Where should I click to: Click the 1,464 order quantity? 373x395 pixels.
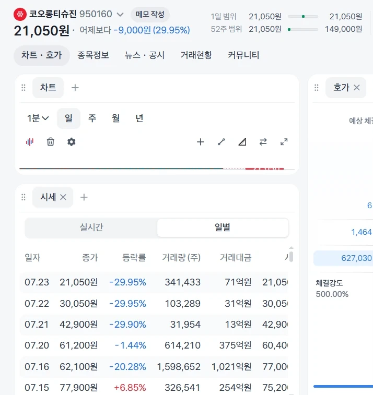click(x=362, y=232)
